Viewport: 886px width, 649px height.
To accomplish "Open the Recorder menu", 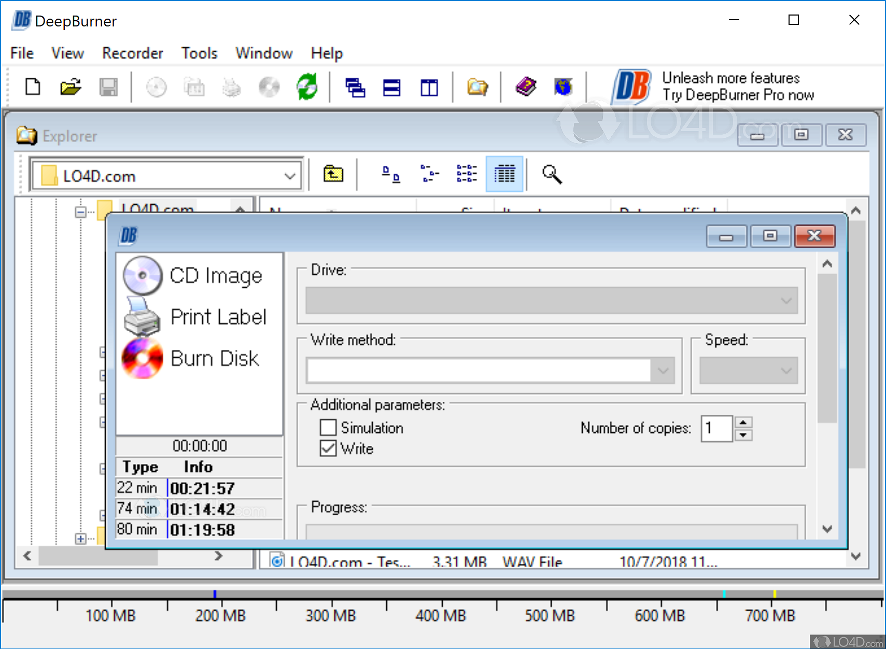I will 132,53.
